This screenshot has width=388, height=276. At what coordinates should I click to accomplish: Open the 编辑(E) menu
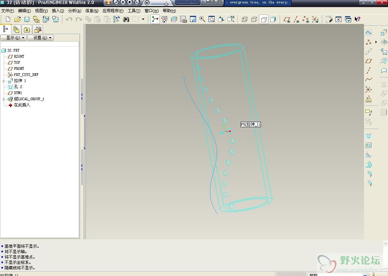pyautogui.click(x=24, y=10)
